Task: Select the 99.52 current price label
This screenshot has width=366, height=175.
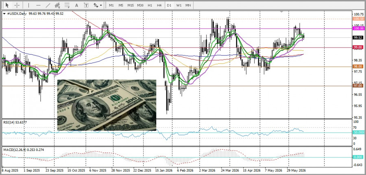Action: pos(358,37)
